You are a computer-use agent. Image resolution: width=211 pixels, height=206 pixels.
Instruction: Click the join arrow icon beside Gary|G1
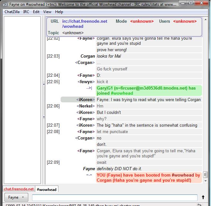point(89,88)
